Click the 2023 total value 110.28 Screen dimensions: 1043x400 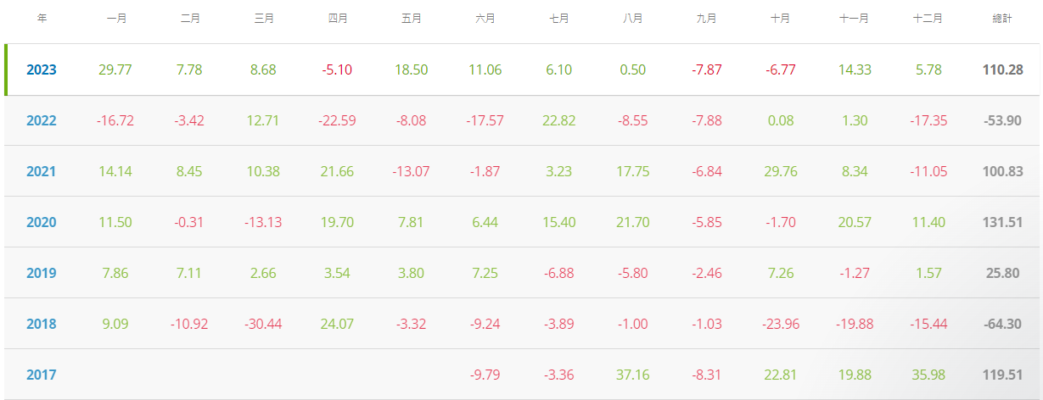(1002, 69)
